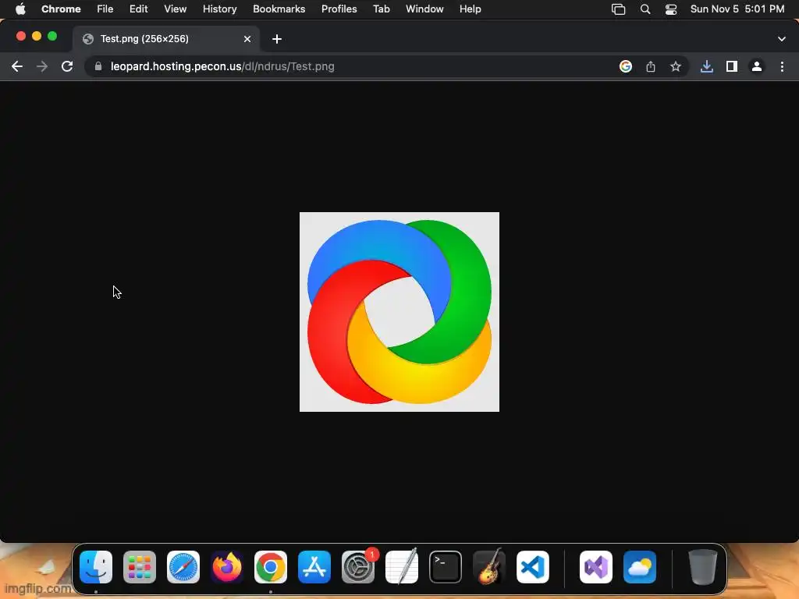View site security lock info
The width and height of the screenshot is (799, 599).
pyautogui.click(x=98, y=66)
